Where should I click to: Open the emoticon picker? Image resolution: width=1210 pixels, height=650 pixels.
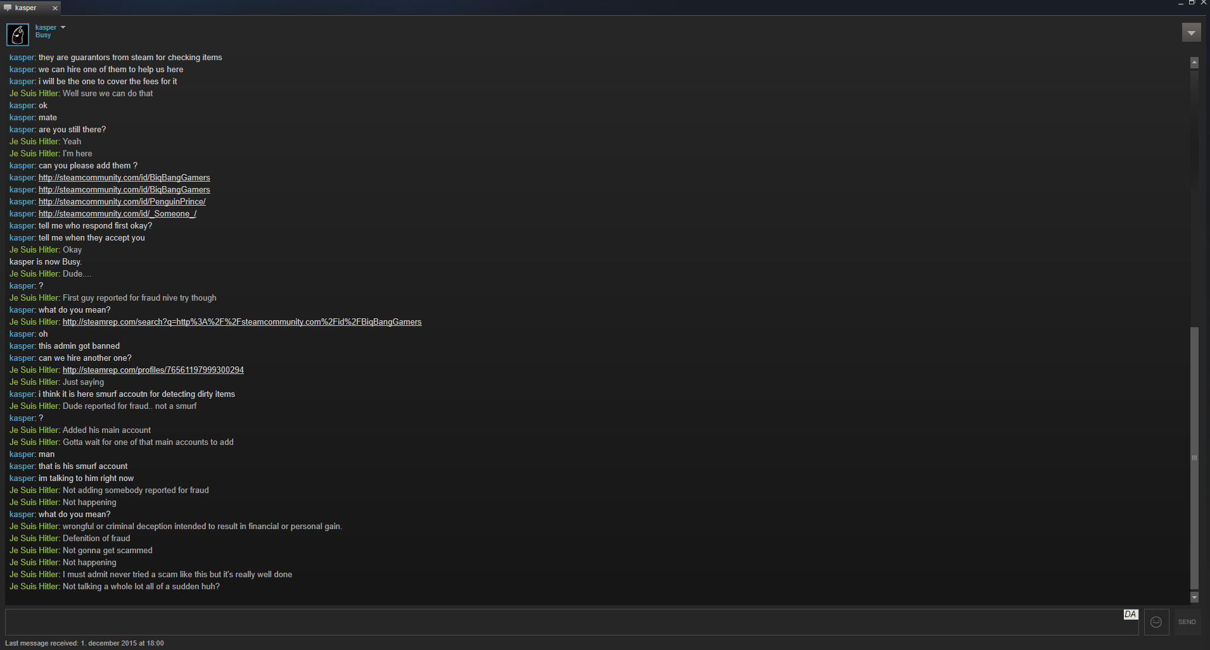coord(1156,622)
